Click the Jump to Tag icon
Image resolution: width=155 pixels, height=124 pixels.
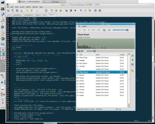tap(90, 11)
